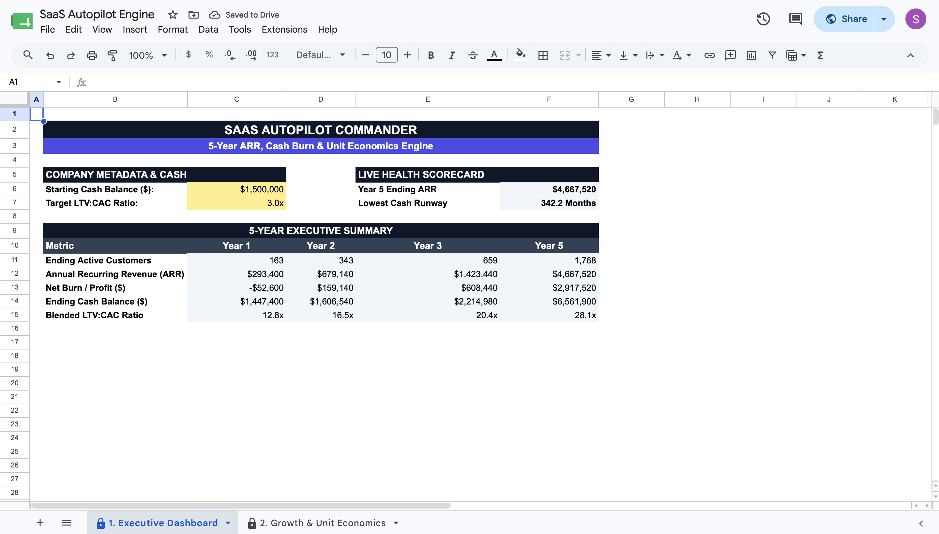Open the Extensions menu
Image resolution: width=939 pixels, height=534 pixels.
[x=284, y=29]
